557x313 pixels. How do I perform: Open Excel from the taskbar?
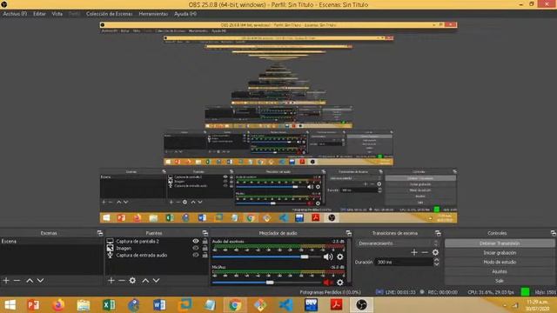pos(109,305)
